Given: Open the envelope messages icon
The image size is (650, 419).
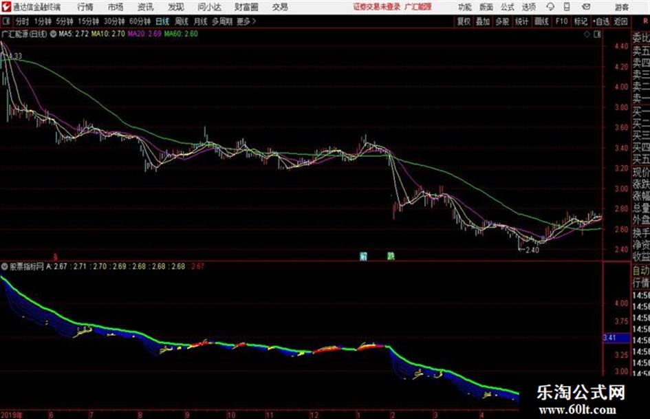Looking at the screenshot, I should 586,7.
